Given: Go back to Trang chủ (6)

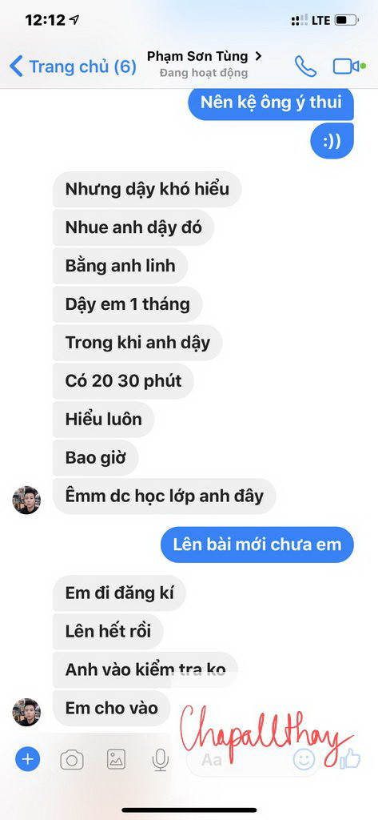Looking at the screenshot, I should [x=73, y=67].
